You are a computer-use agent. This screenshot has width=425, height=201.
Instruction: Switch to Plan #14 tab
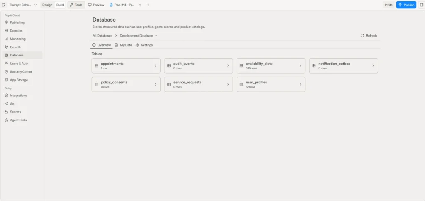point(122,5)
